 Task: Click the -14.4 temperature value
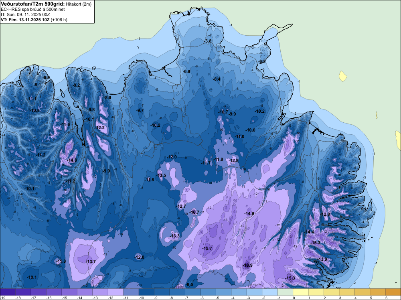click(x=309, y=232)
